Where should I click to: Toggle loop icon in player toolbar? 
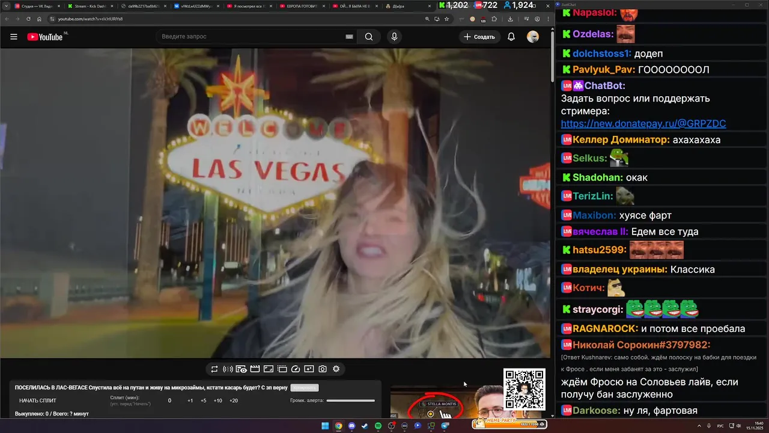click(x=214, y=369)
